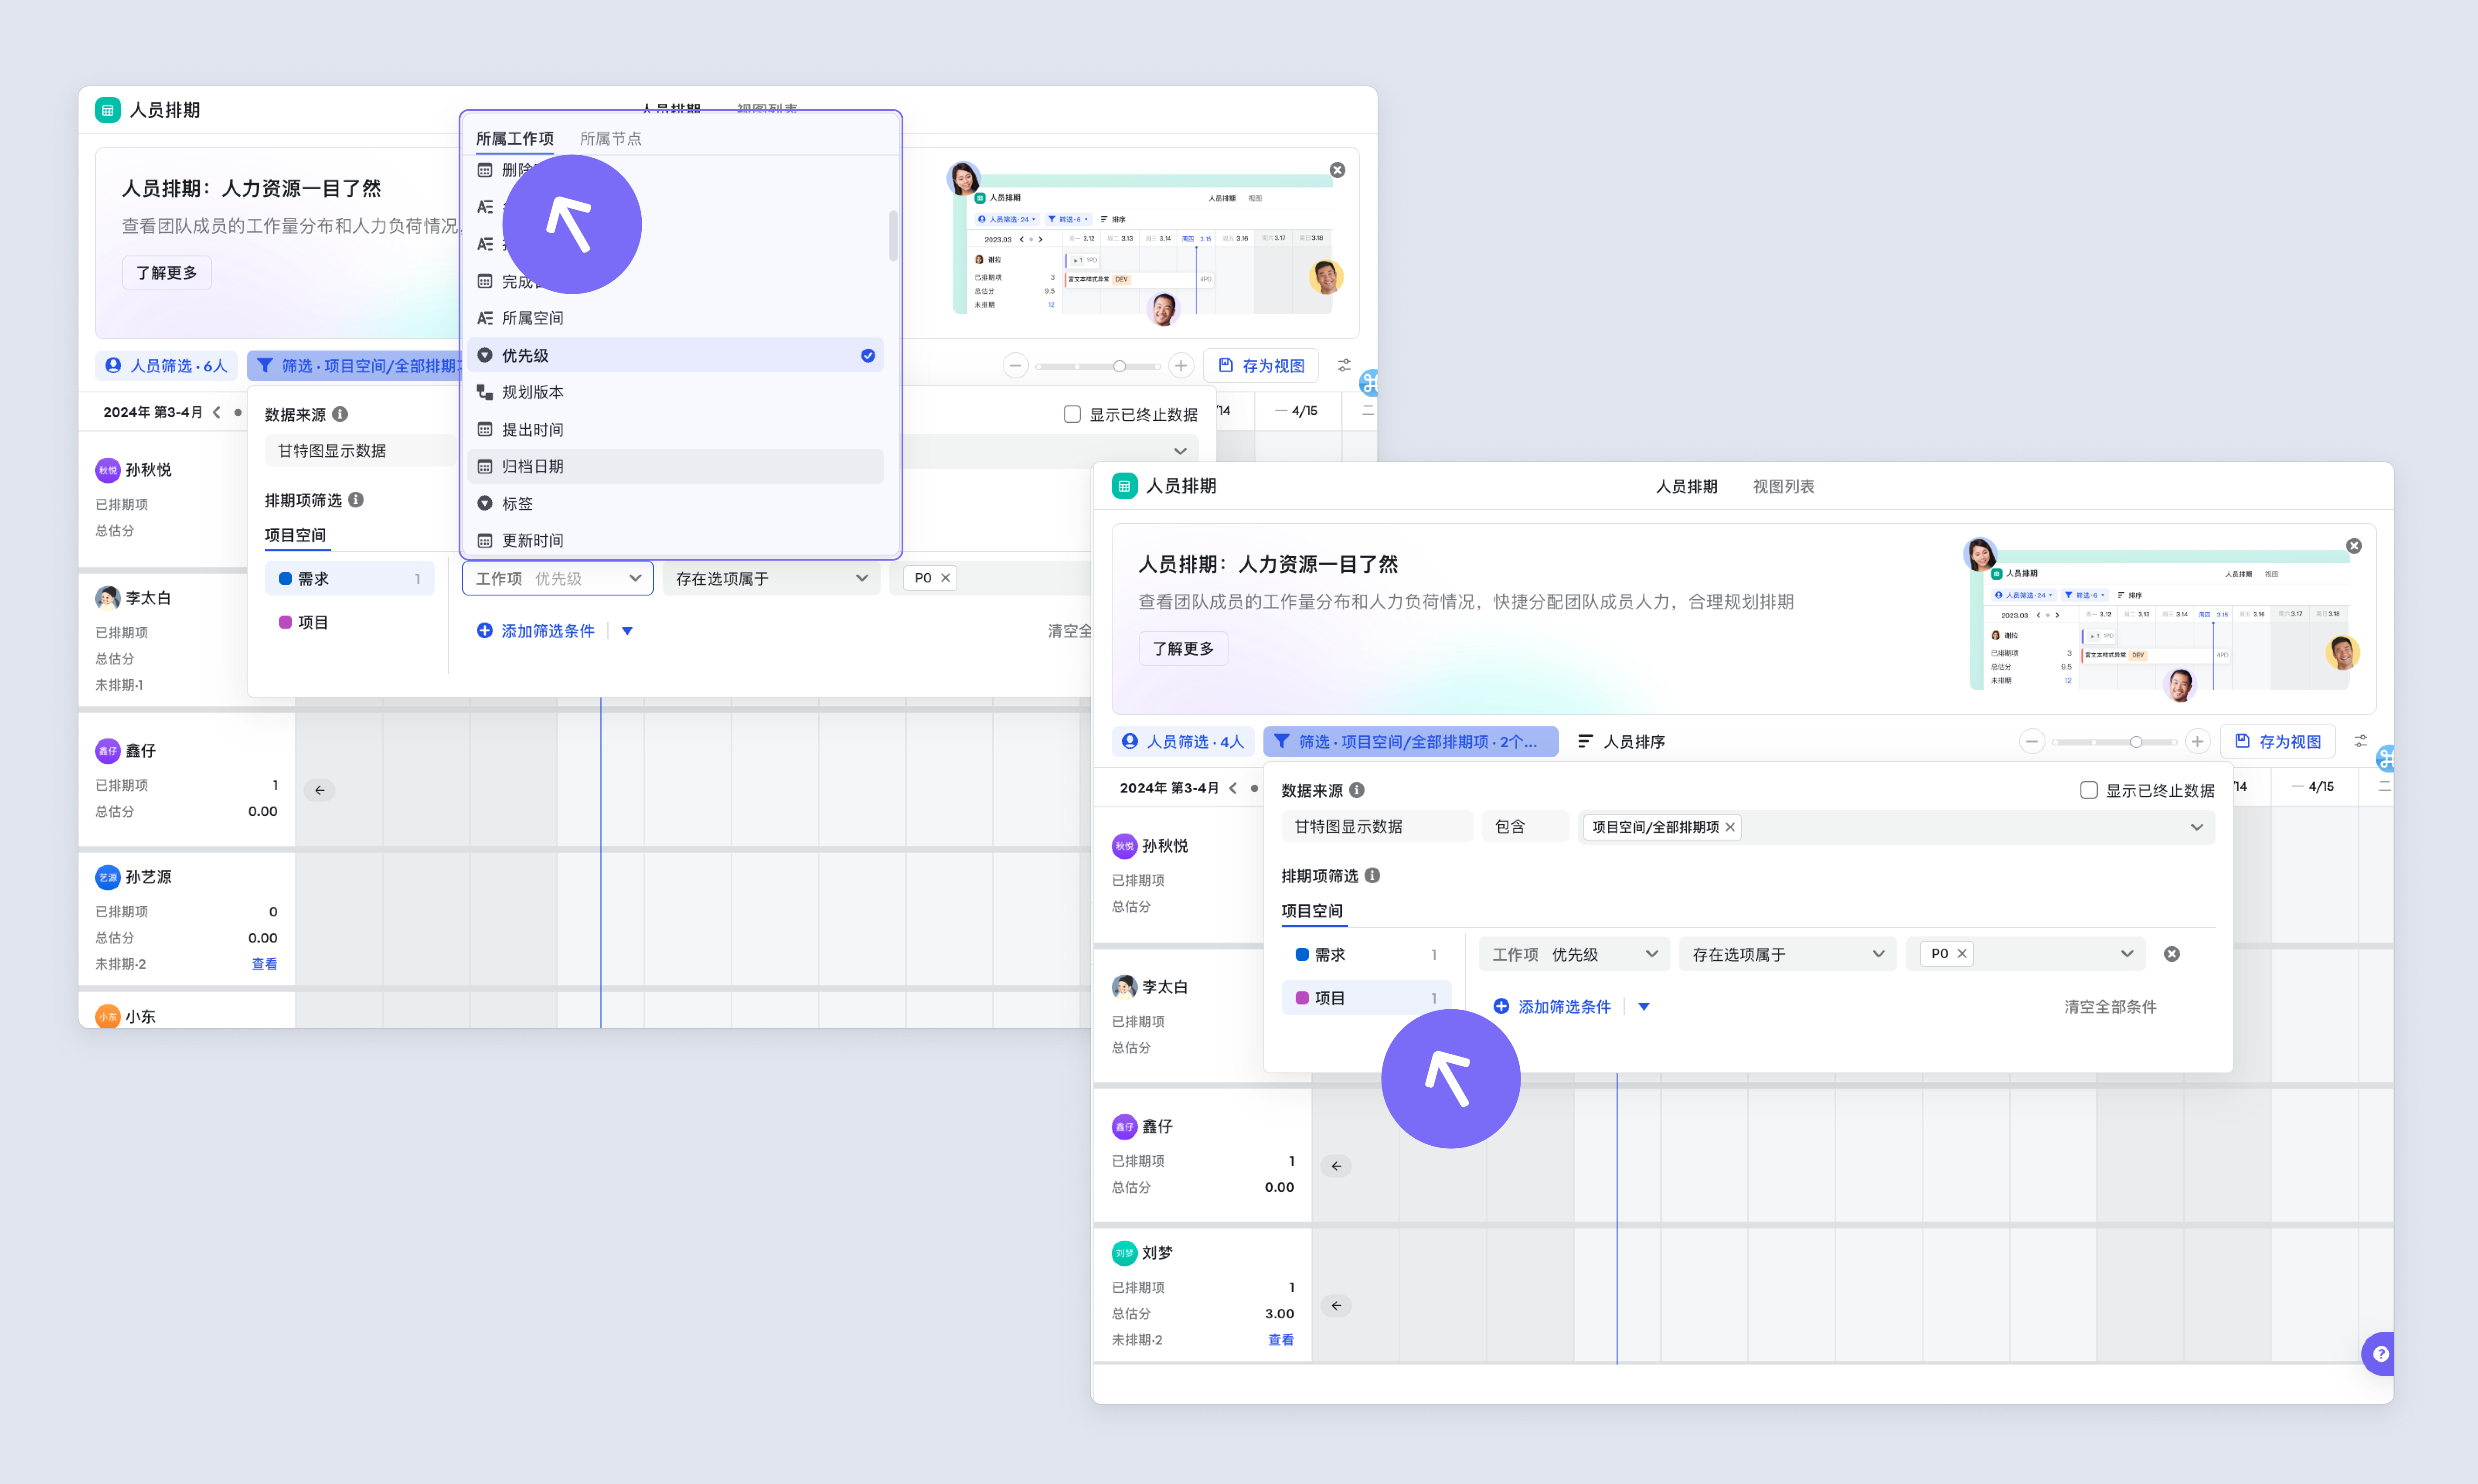
Task: Open 人员筛选 · 6人 filter in back window
Action: pos(168,366)
